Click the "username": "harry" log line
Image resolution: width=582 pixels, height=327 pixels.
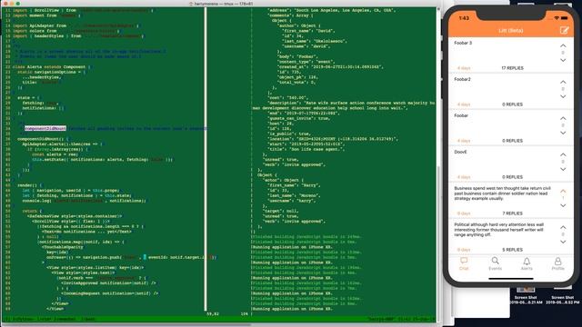(292, 201)
